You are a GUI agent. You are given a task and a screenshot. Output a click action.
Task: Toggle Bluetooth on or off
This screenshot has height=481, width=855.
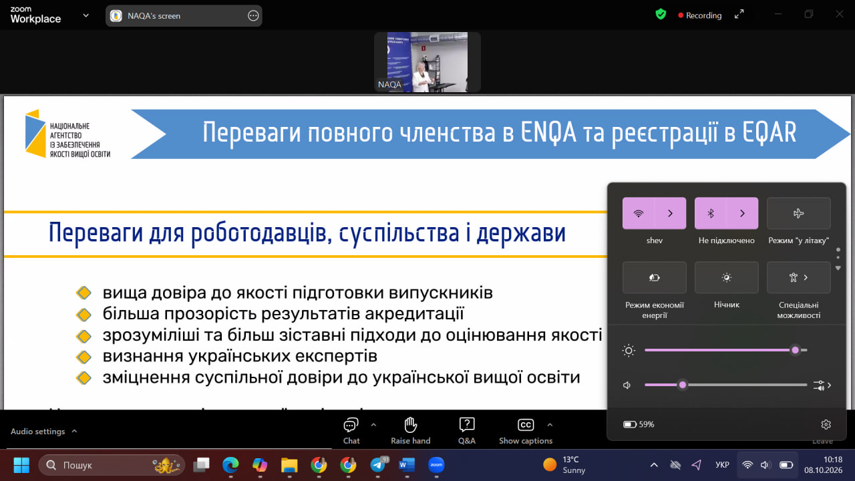click(711, 213)
